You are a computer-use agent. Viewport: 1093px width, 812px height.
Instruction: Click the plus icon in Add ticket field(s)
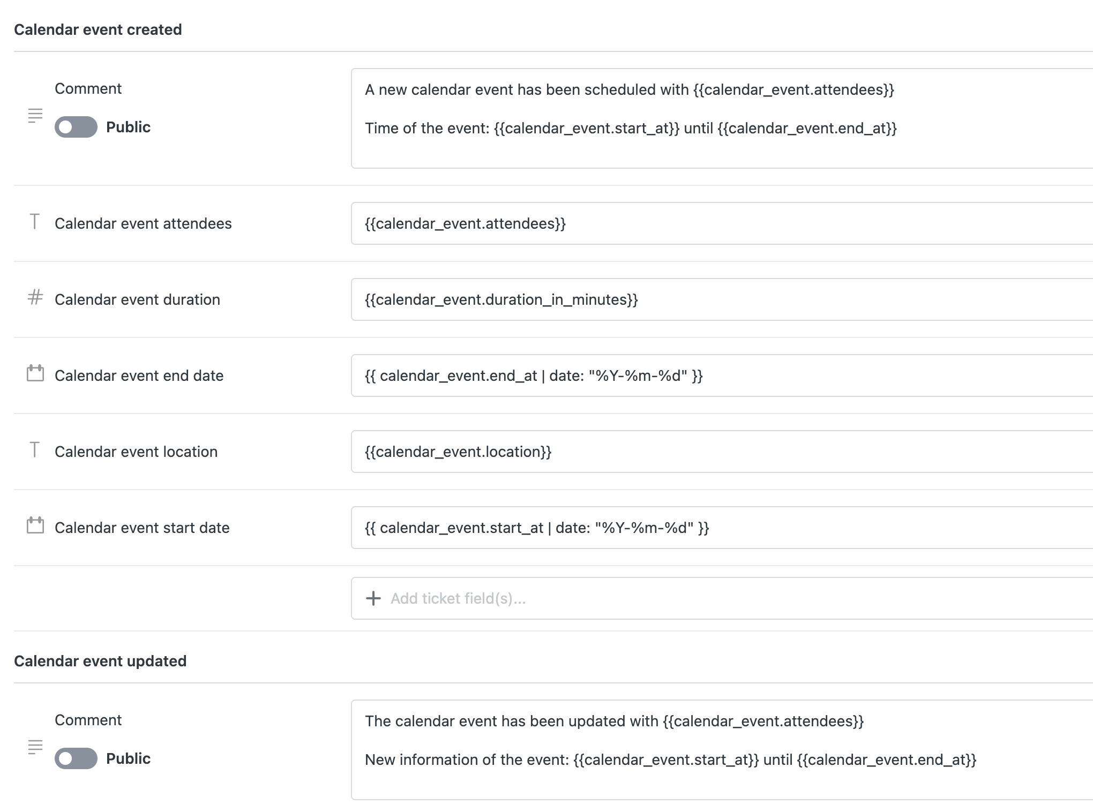point(373,598)
